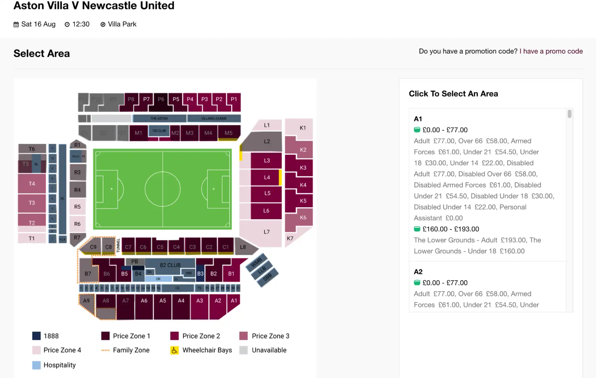Click the Price Zone 1 color swatch
Viewport: 596px width, 378px height.
pos(105,336)
